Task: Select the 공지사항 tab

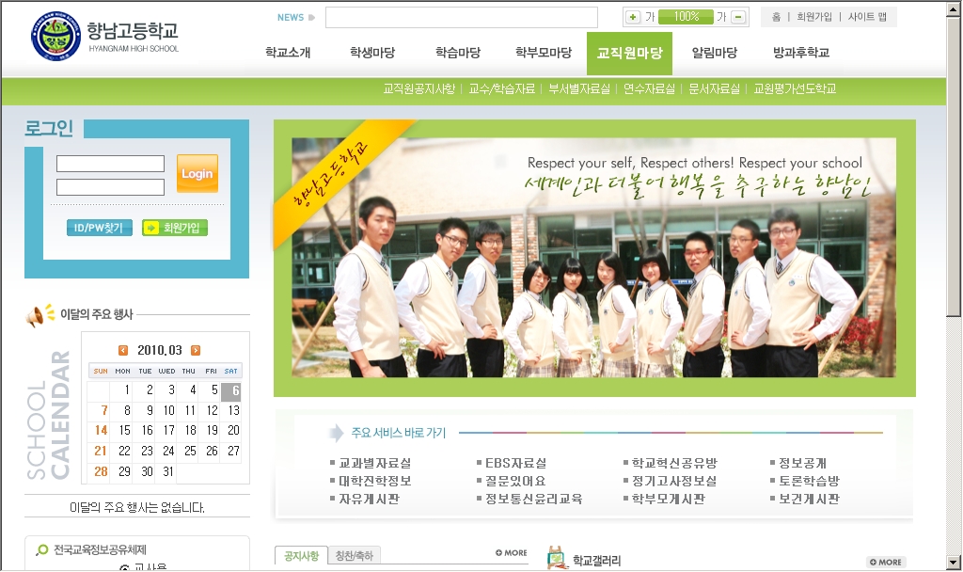Action: (x=301, y=556)
